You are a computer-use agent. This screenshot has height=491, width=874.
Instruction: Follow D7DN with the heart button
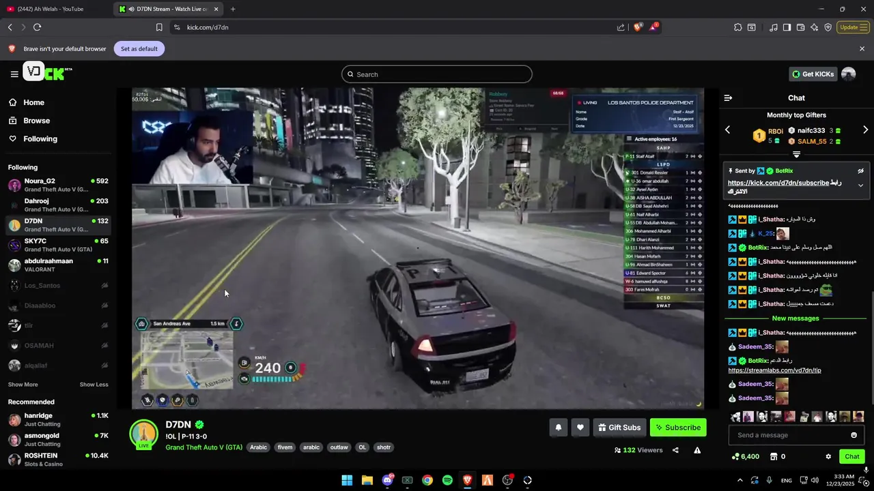coord(580,428)
